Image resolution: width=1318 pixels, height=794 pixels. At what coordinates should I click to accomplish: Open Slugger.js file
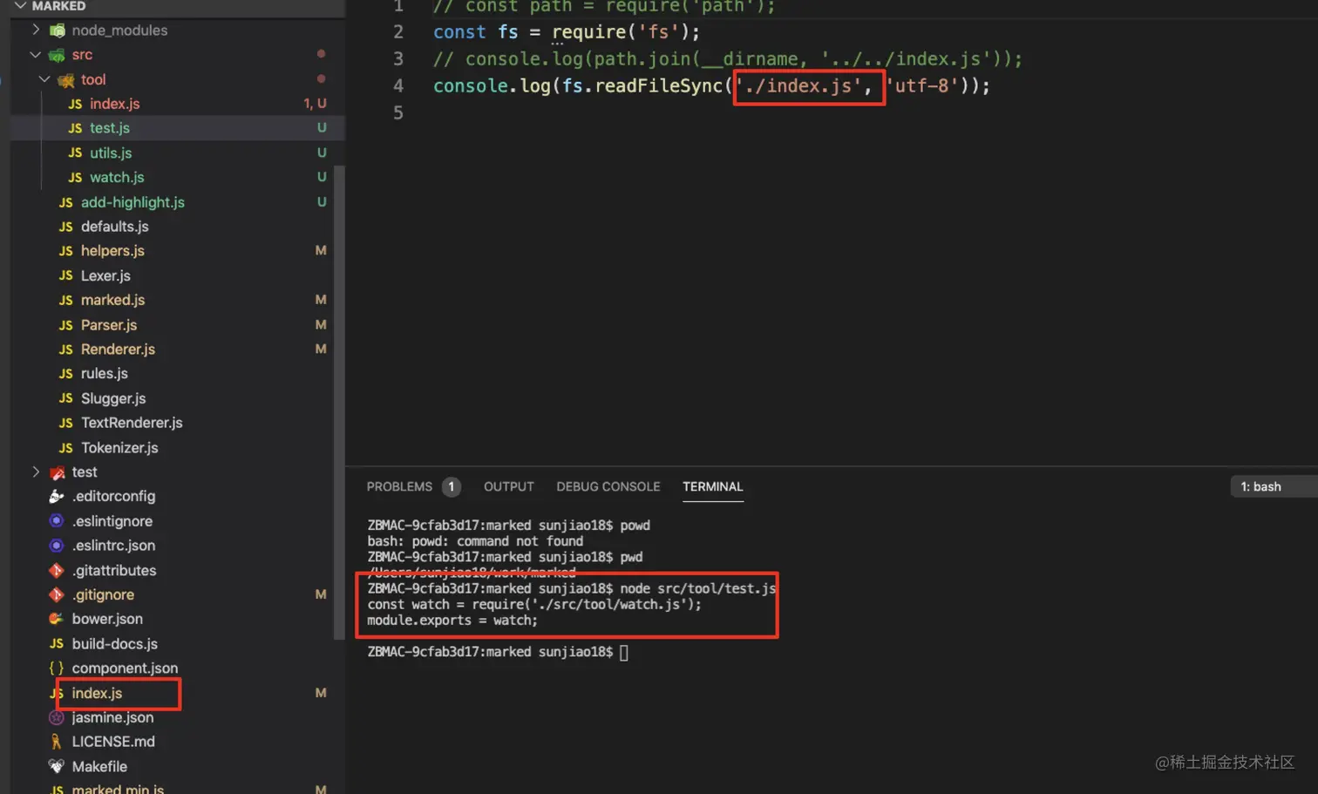[x=113, y=399]
